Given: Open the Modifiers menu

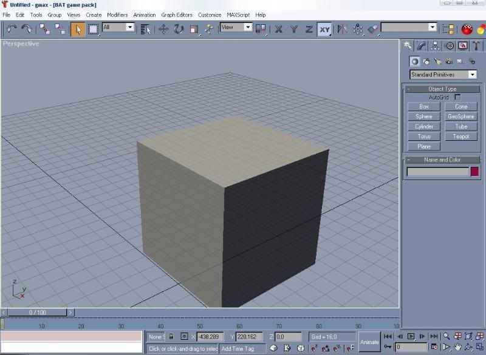Looking at the screenshot, I should 117,15.
